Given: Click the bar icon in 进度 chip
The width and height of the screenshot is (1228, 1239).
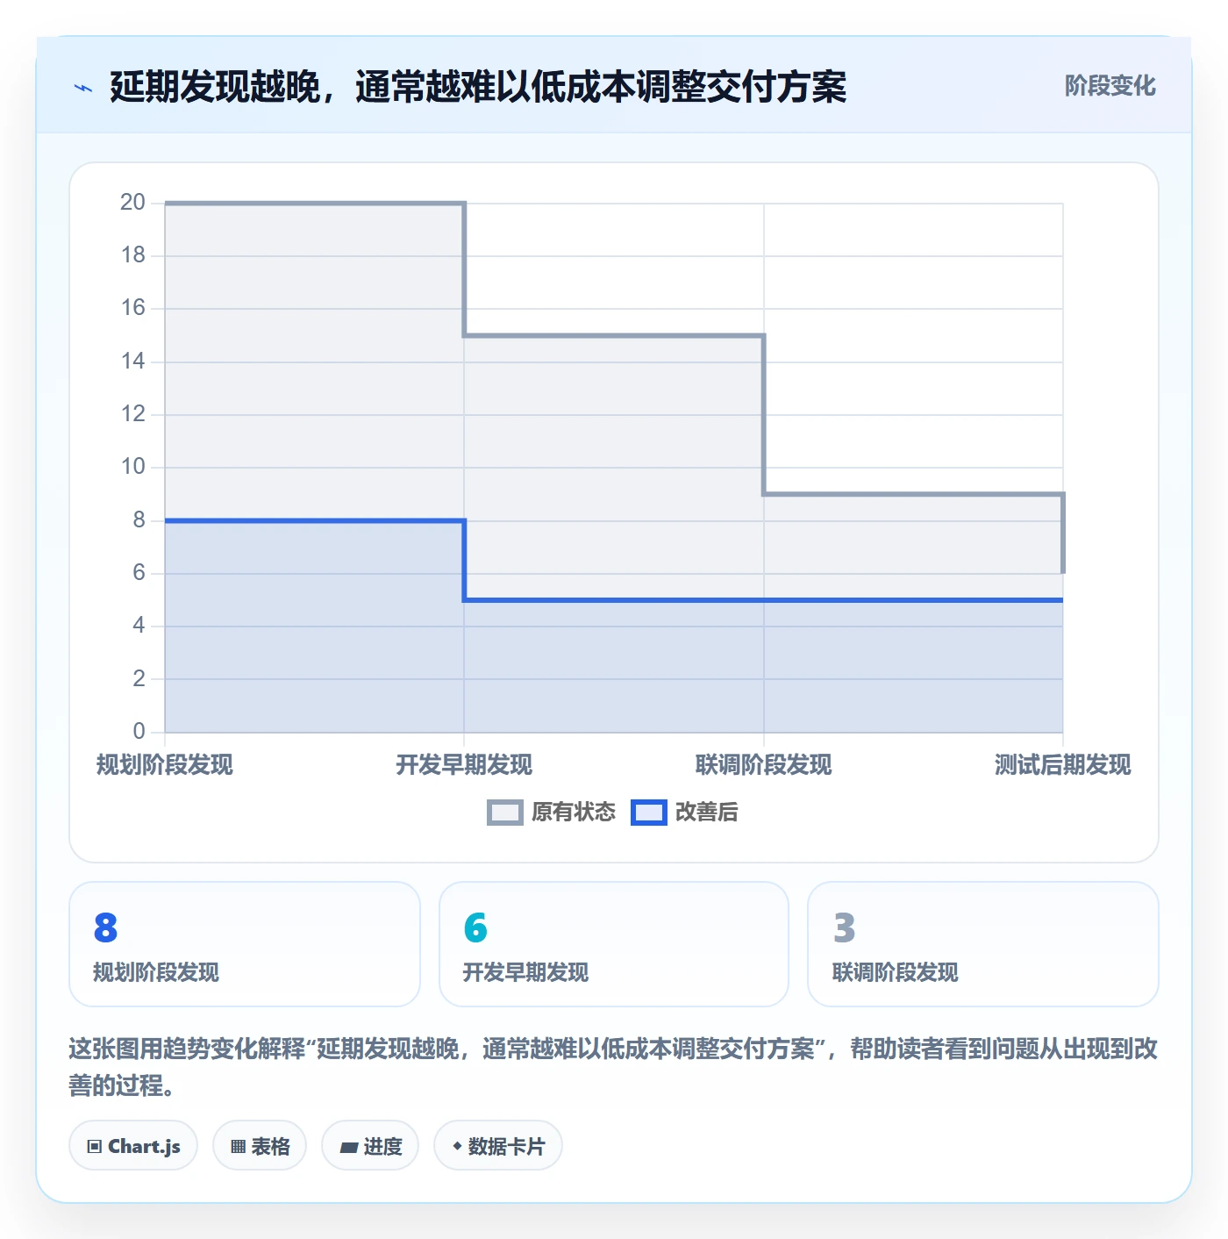Looking at the screenshot, I should point(349,1147).
